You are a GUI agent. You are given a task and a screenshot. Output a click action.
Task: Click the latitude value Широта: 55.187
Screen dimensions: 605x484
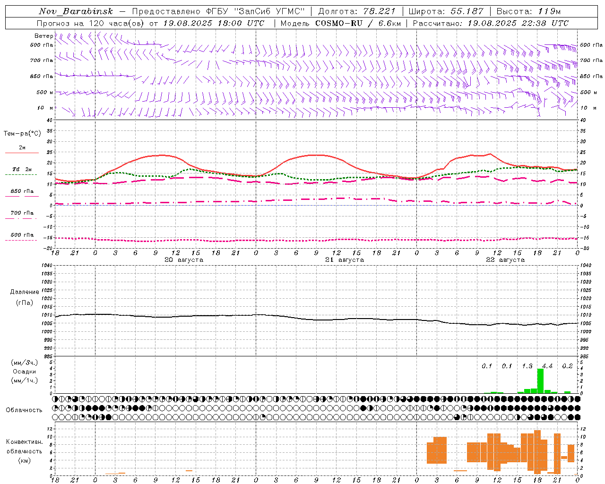coord(446,11)
